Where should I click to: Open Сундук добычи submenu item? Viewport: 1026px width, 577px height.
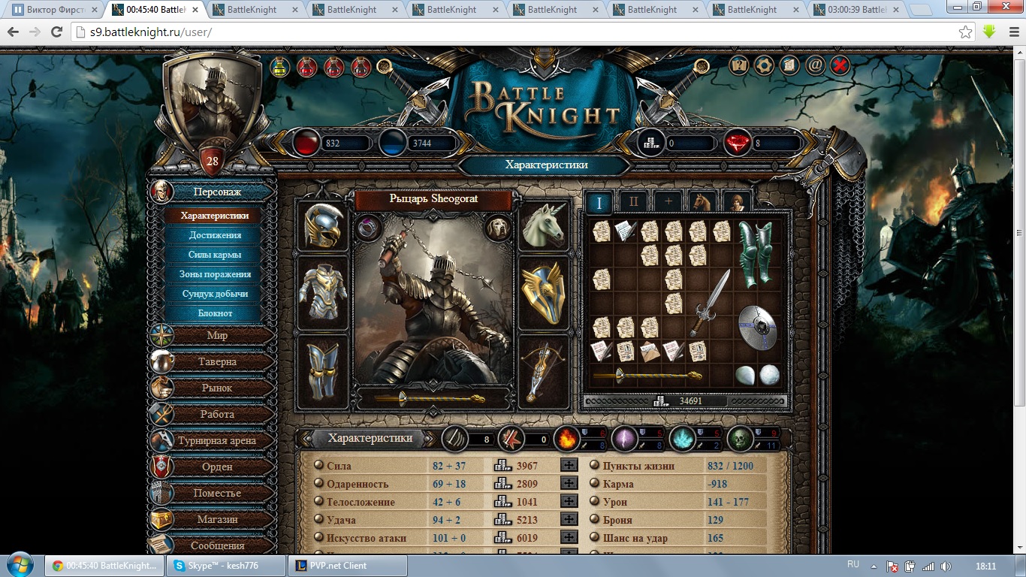pos(214,294)
